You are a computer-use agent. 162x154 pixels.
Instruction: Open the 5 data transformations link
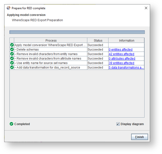click(x=126, y=68)
